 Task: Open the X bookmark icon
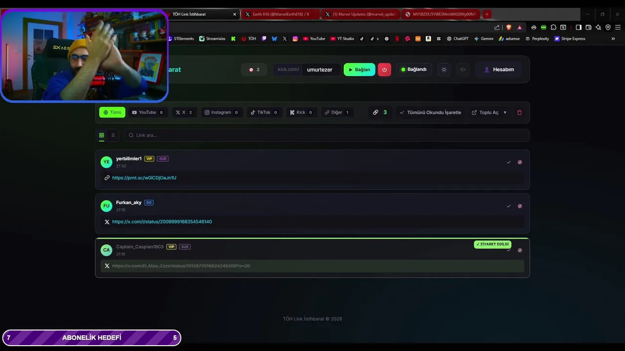click(x=285, y=39)
